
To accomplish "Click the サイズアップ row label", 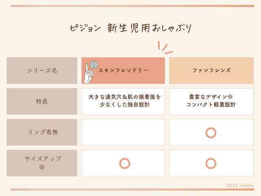I will click(x=42, y=159).
